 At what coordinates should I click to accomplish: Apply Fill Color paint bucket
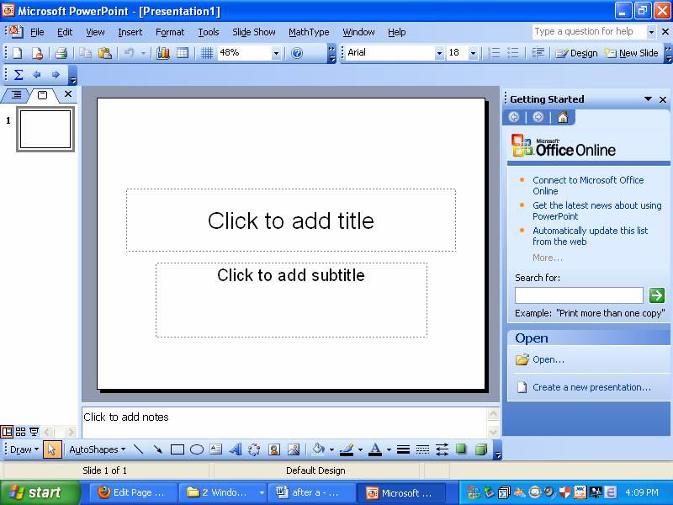coord(320,449)
